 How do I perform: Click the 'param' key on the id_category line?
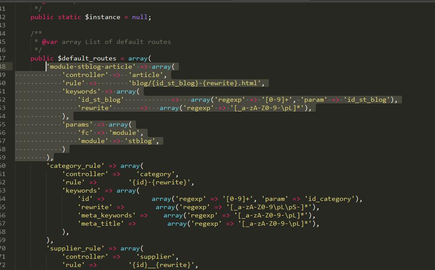275,199
